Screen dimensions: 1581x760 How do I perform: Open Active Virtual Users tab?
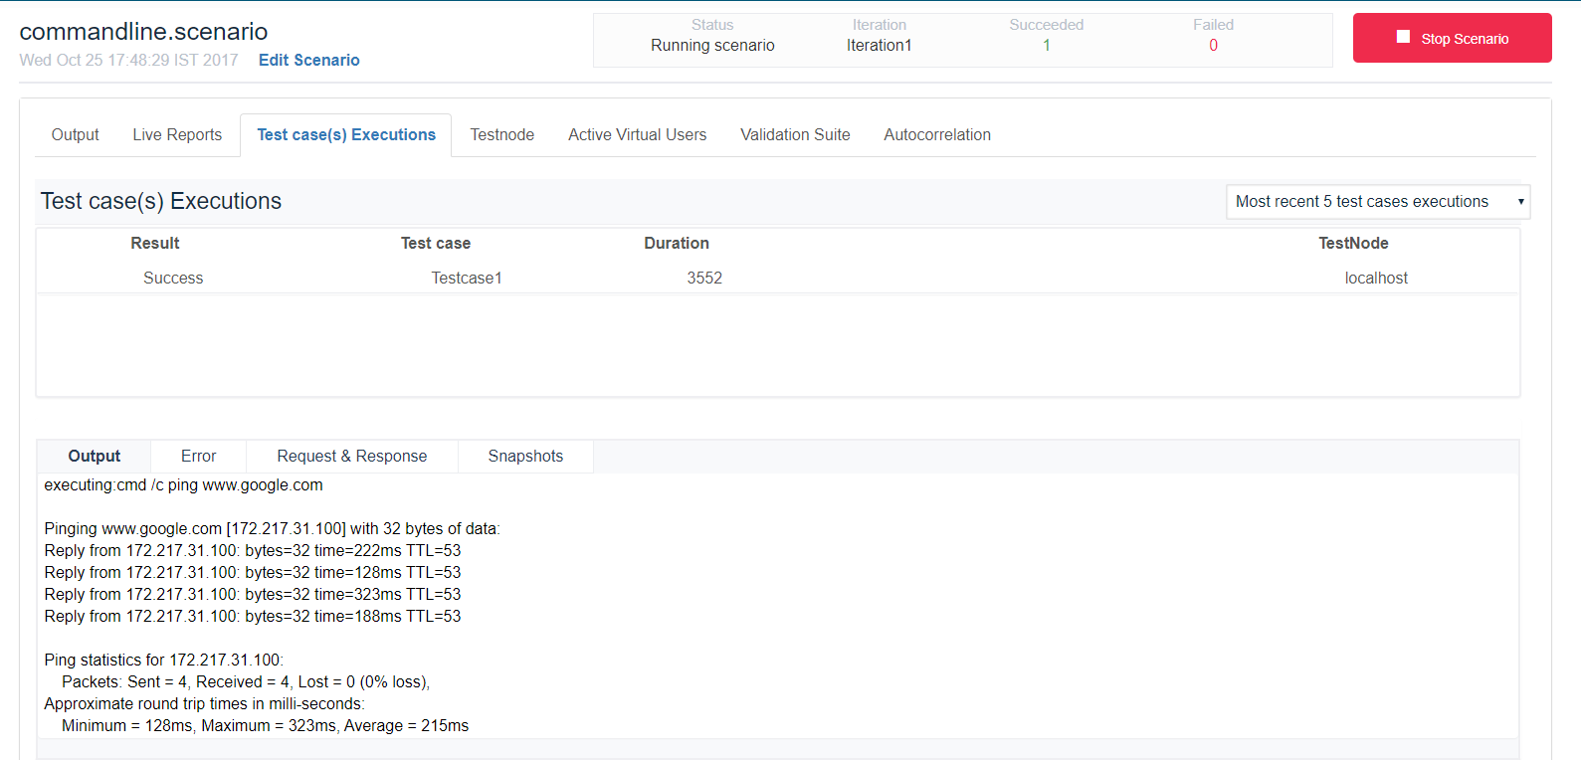pos(638,134)
